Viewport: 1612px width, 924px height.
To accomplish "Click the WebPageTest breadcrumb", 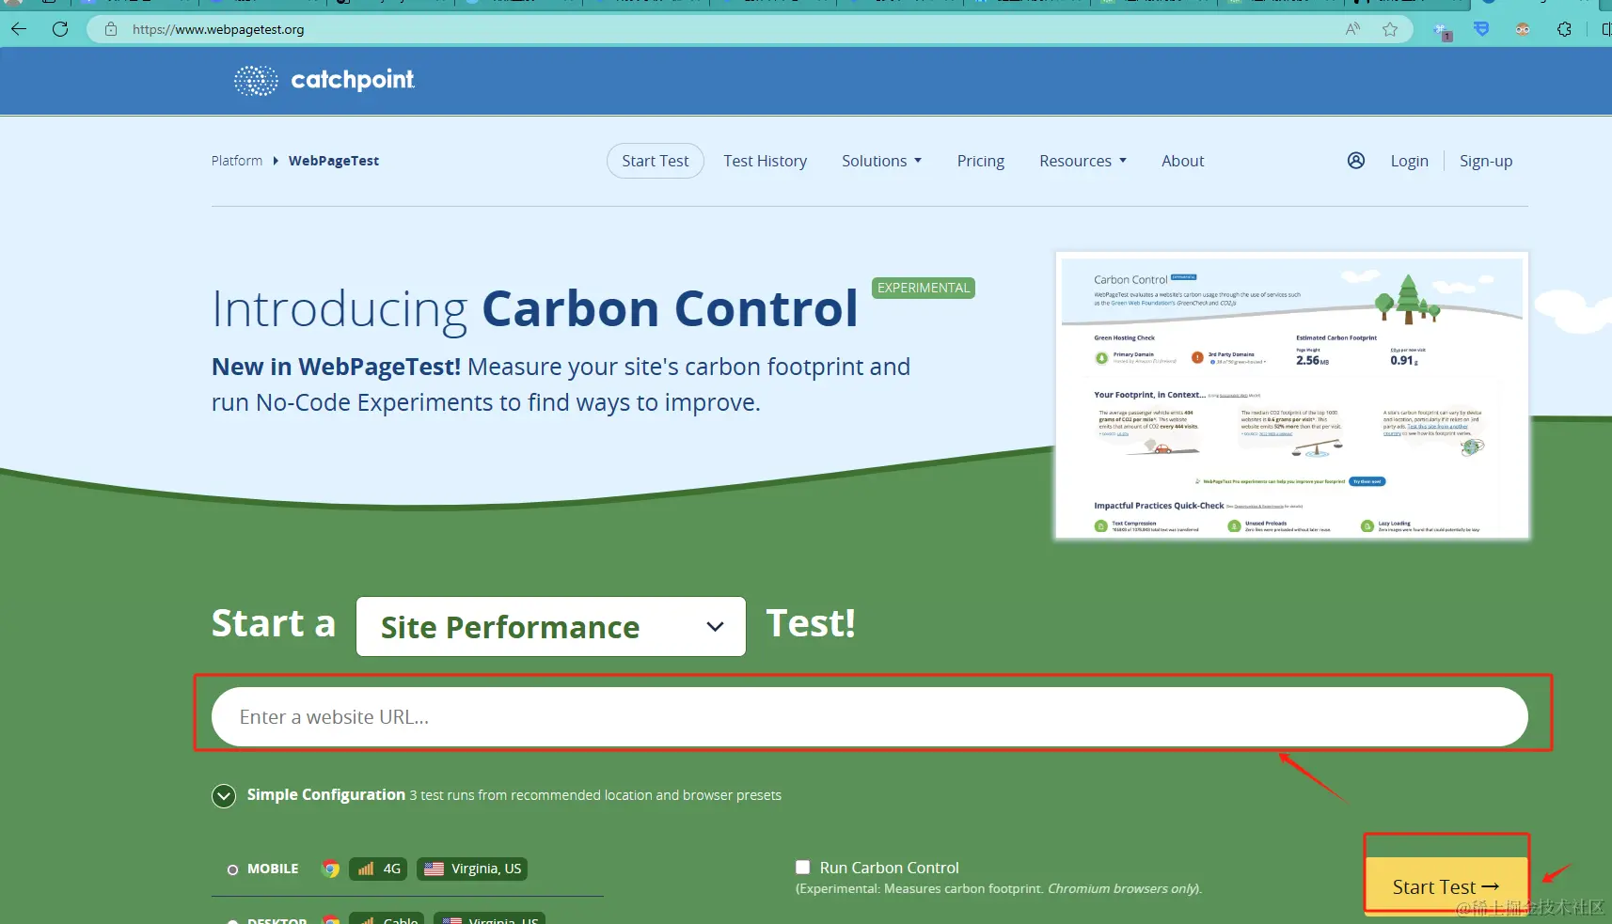I will [334, 161].
